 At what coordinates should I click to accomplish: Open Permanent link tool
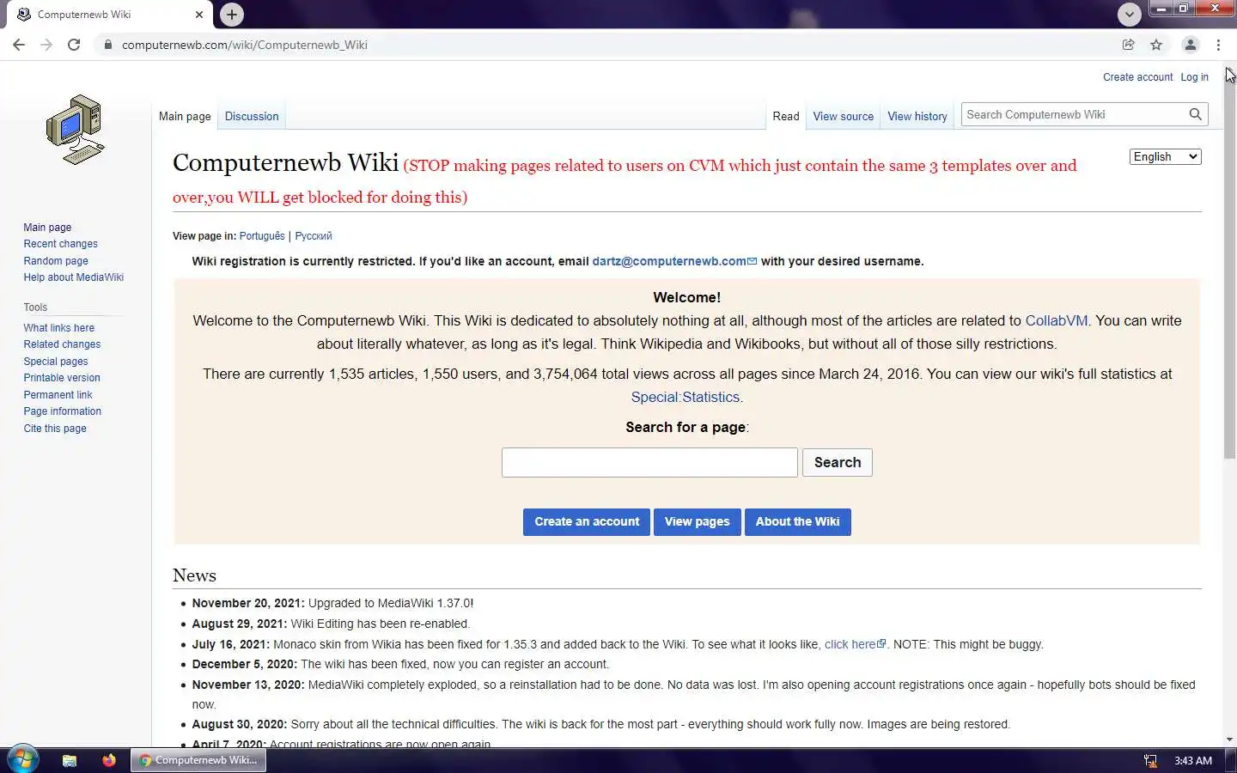[x=58, y=395]
